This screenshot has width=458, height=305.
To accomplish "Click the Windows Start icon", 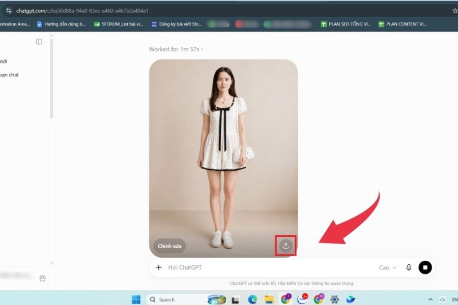I will click(136, 299).
